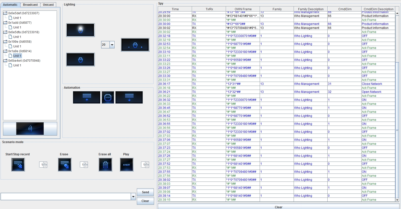This screenshot has width=401, height=209.
Task: Click the Erase all trash icon
Action: click(x=105, y=165)
